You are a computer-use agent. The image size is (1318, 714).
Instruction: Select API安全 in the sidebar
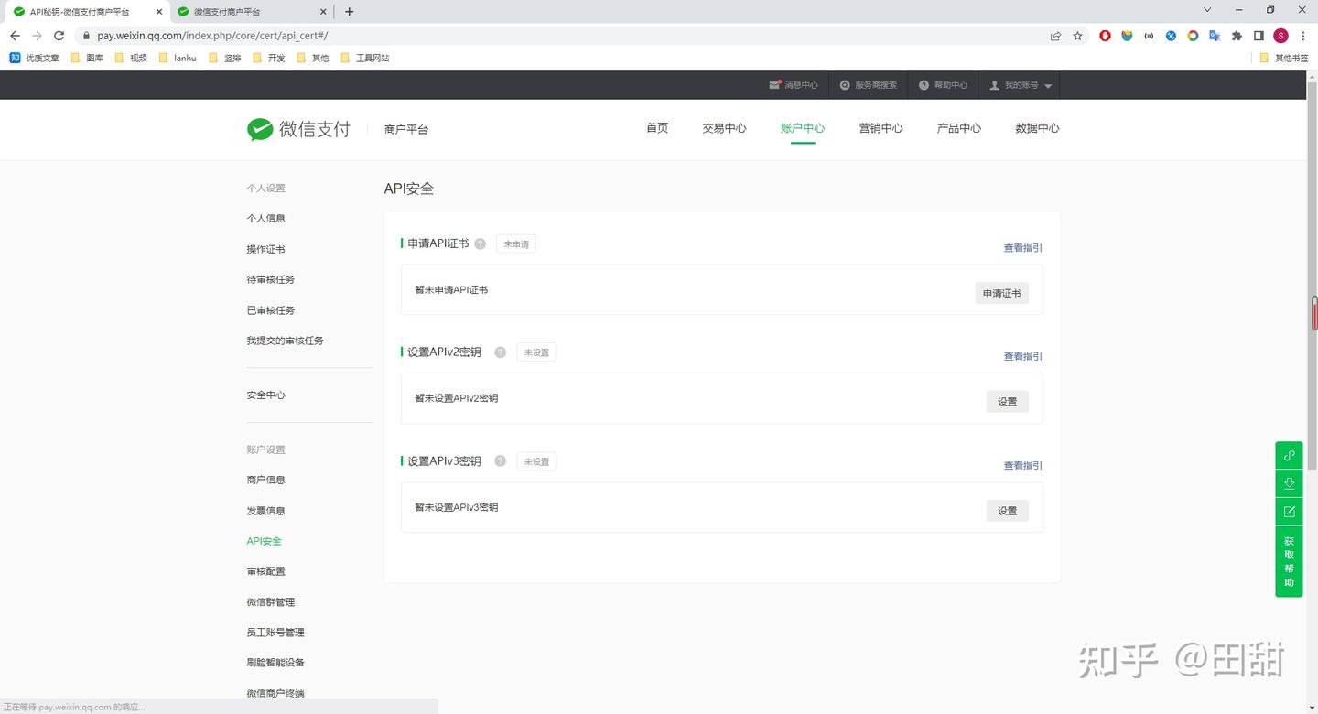tap(264, 541)
